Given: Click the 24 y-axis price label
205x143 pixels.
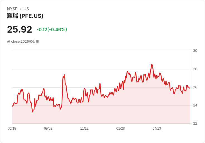Looking at the screenshot, I should tap(195, 105).
